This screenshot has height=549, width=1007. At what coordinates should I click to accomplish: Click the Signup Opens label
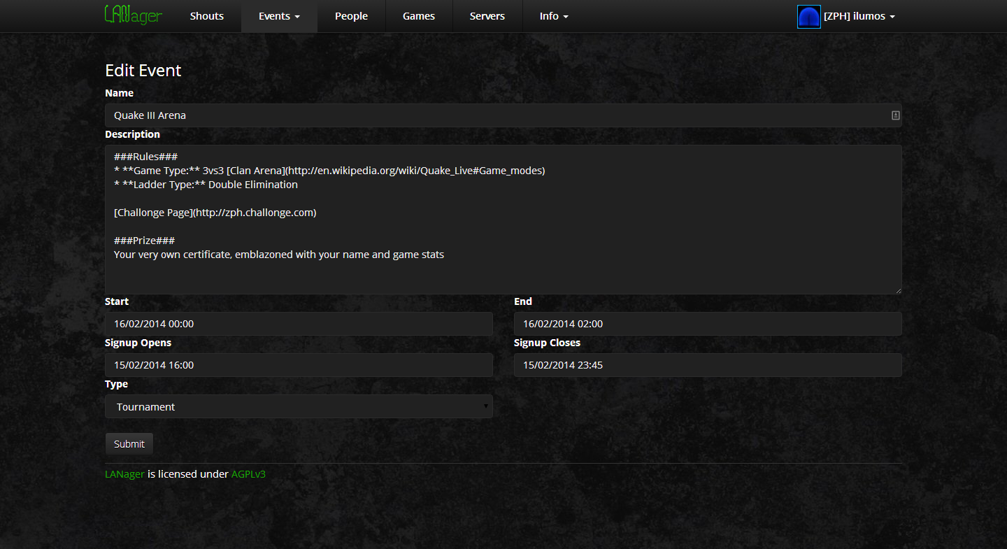(x=138, y=343)
